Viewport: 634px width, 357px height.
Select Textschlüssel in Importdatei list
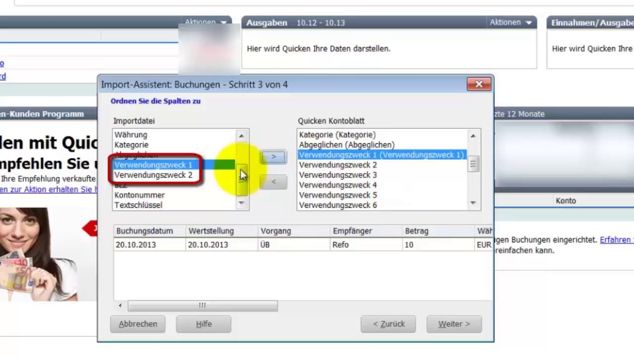pos(174,205)
